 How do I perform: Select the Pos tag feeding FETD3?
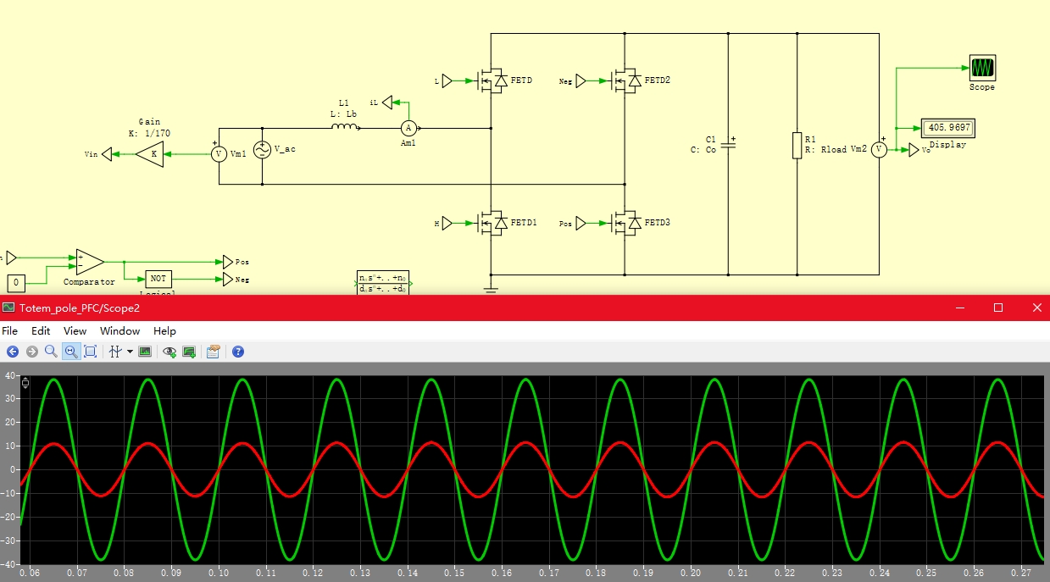point(581,223)
